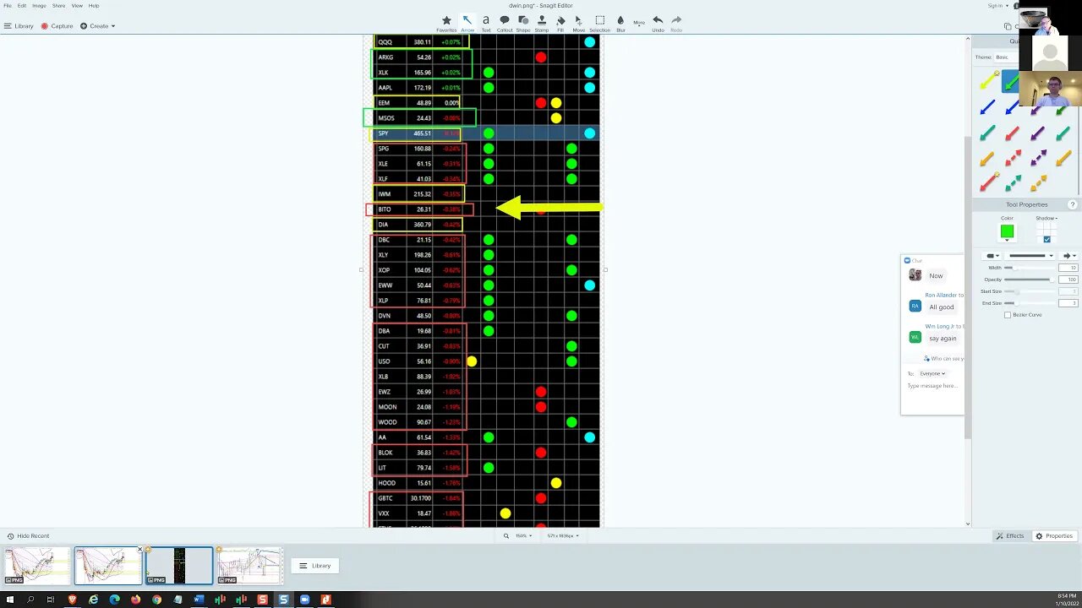Open the arrow start style dropdown

point(992,256)
